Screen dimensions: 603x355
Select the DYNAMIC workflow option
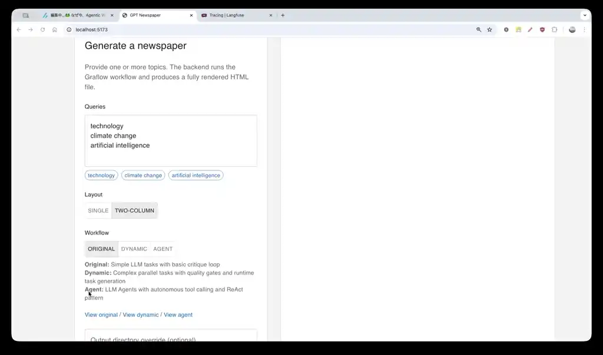(134, 249)
